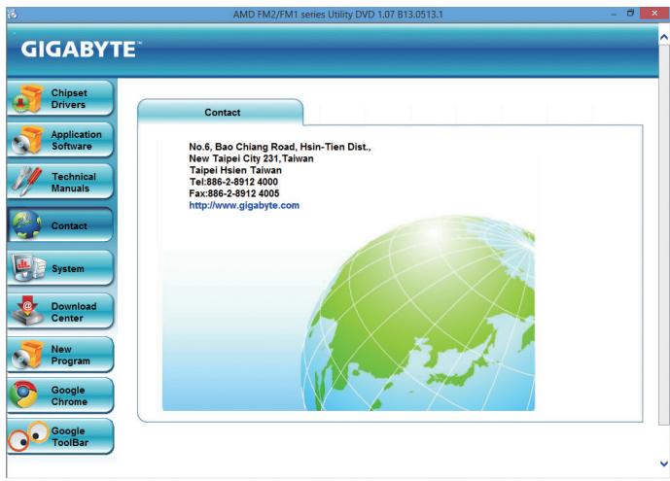670x481 pixels.
Task: Click the Tel:886-2-8912 4000 line
Action: 233,182
